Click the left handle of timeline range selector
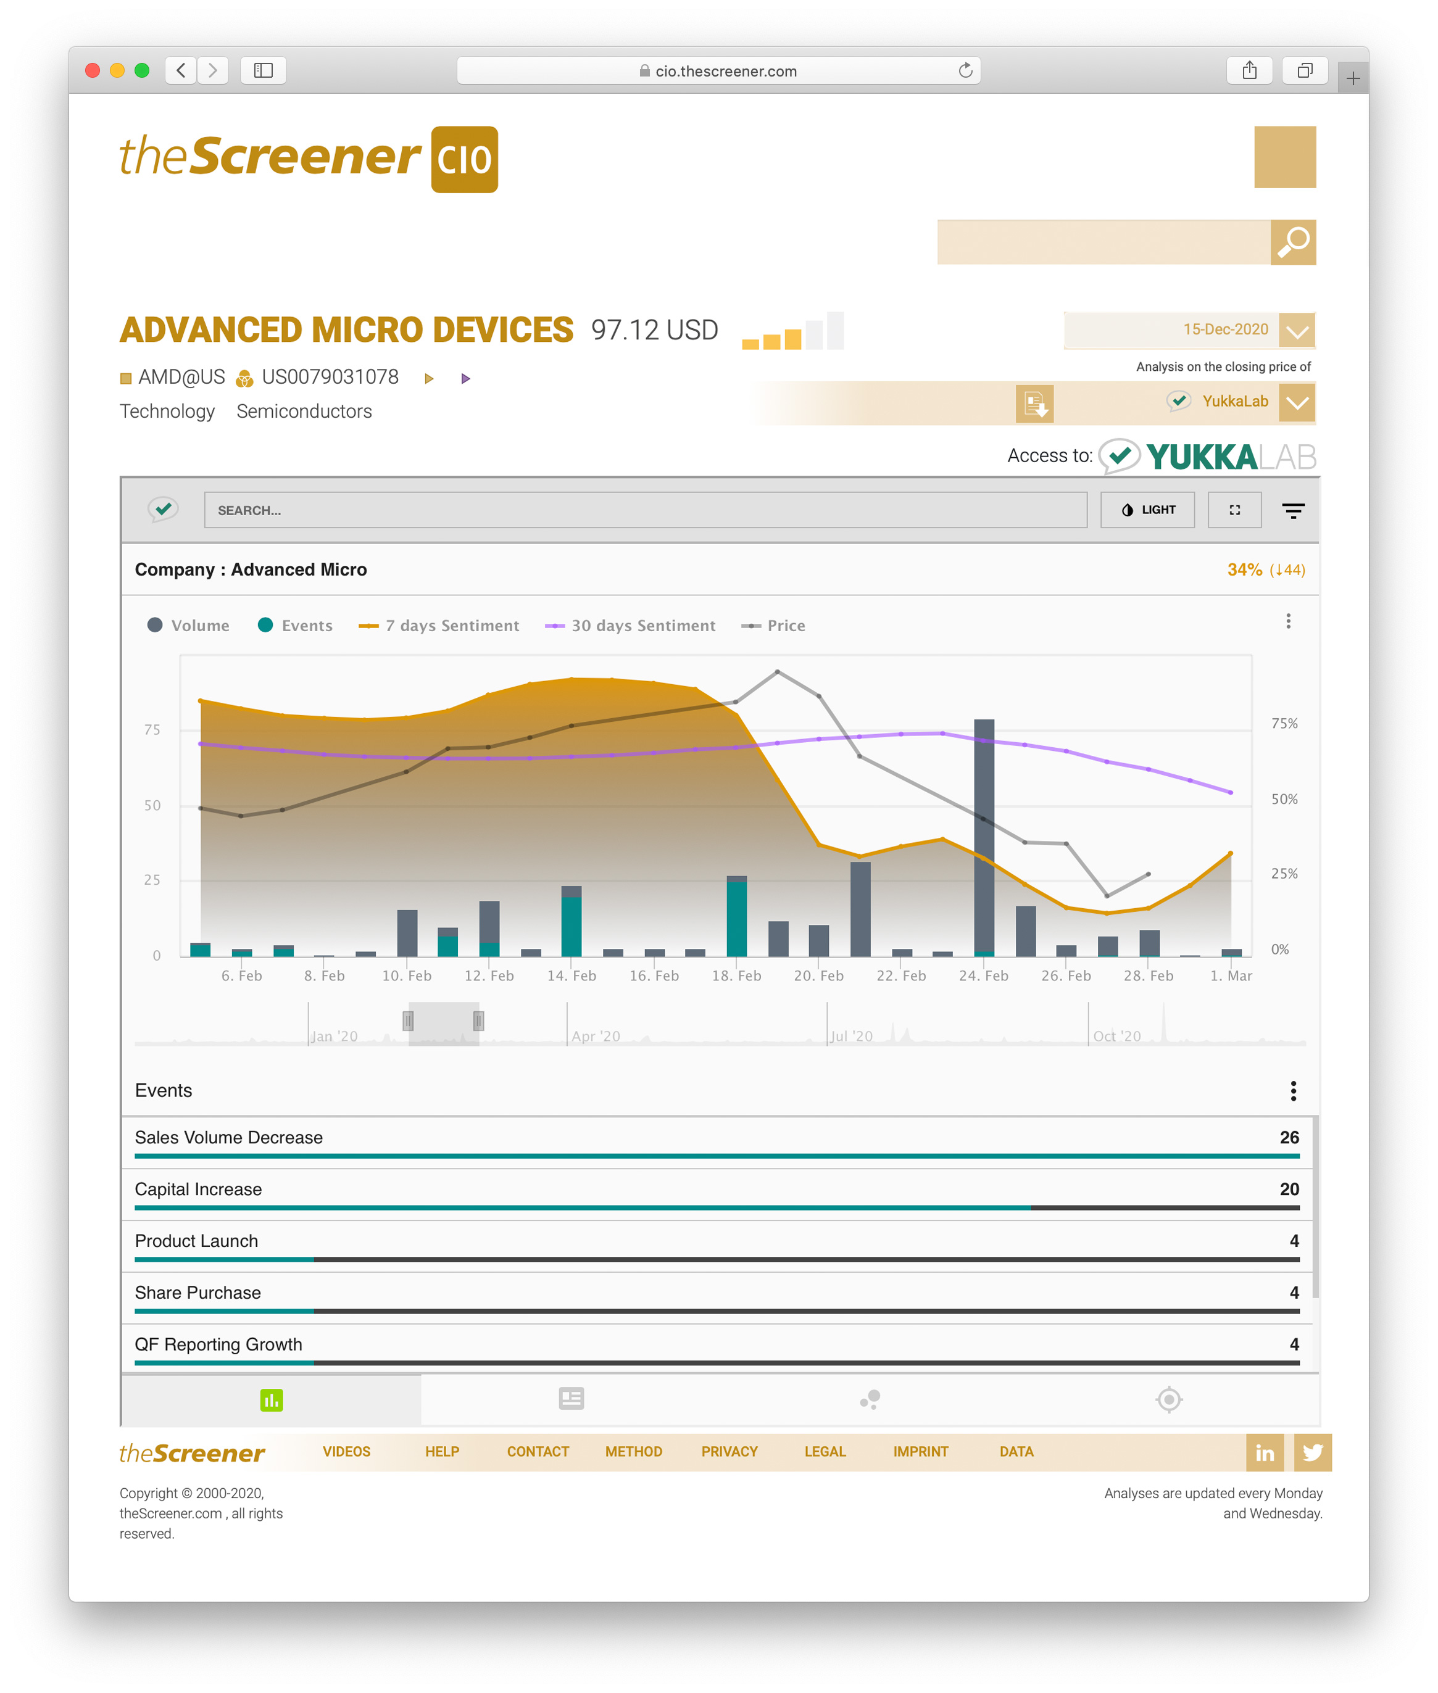1438x1693 pixels. click(409, 1020)
